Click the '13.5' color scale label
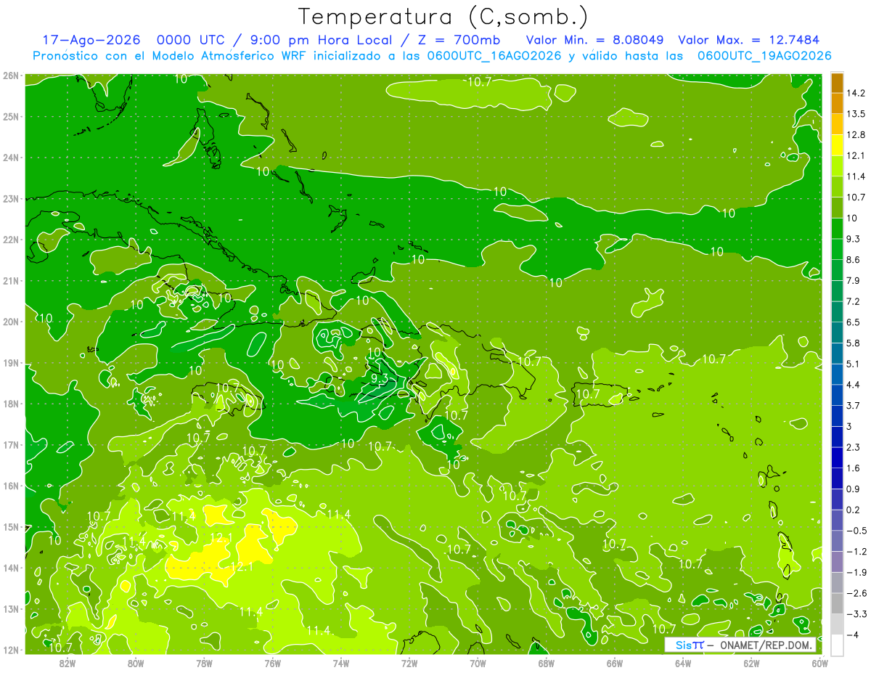 pyautogui.click(x=856, y=114)
